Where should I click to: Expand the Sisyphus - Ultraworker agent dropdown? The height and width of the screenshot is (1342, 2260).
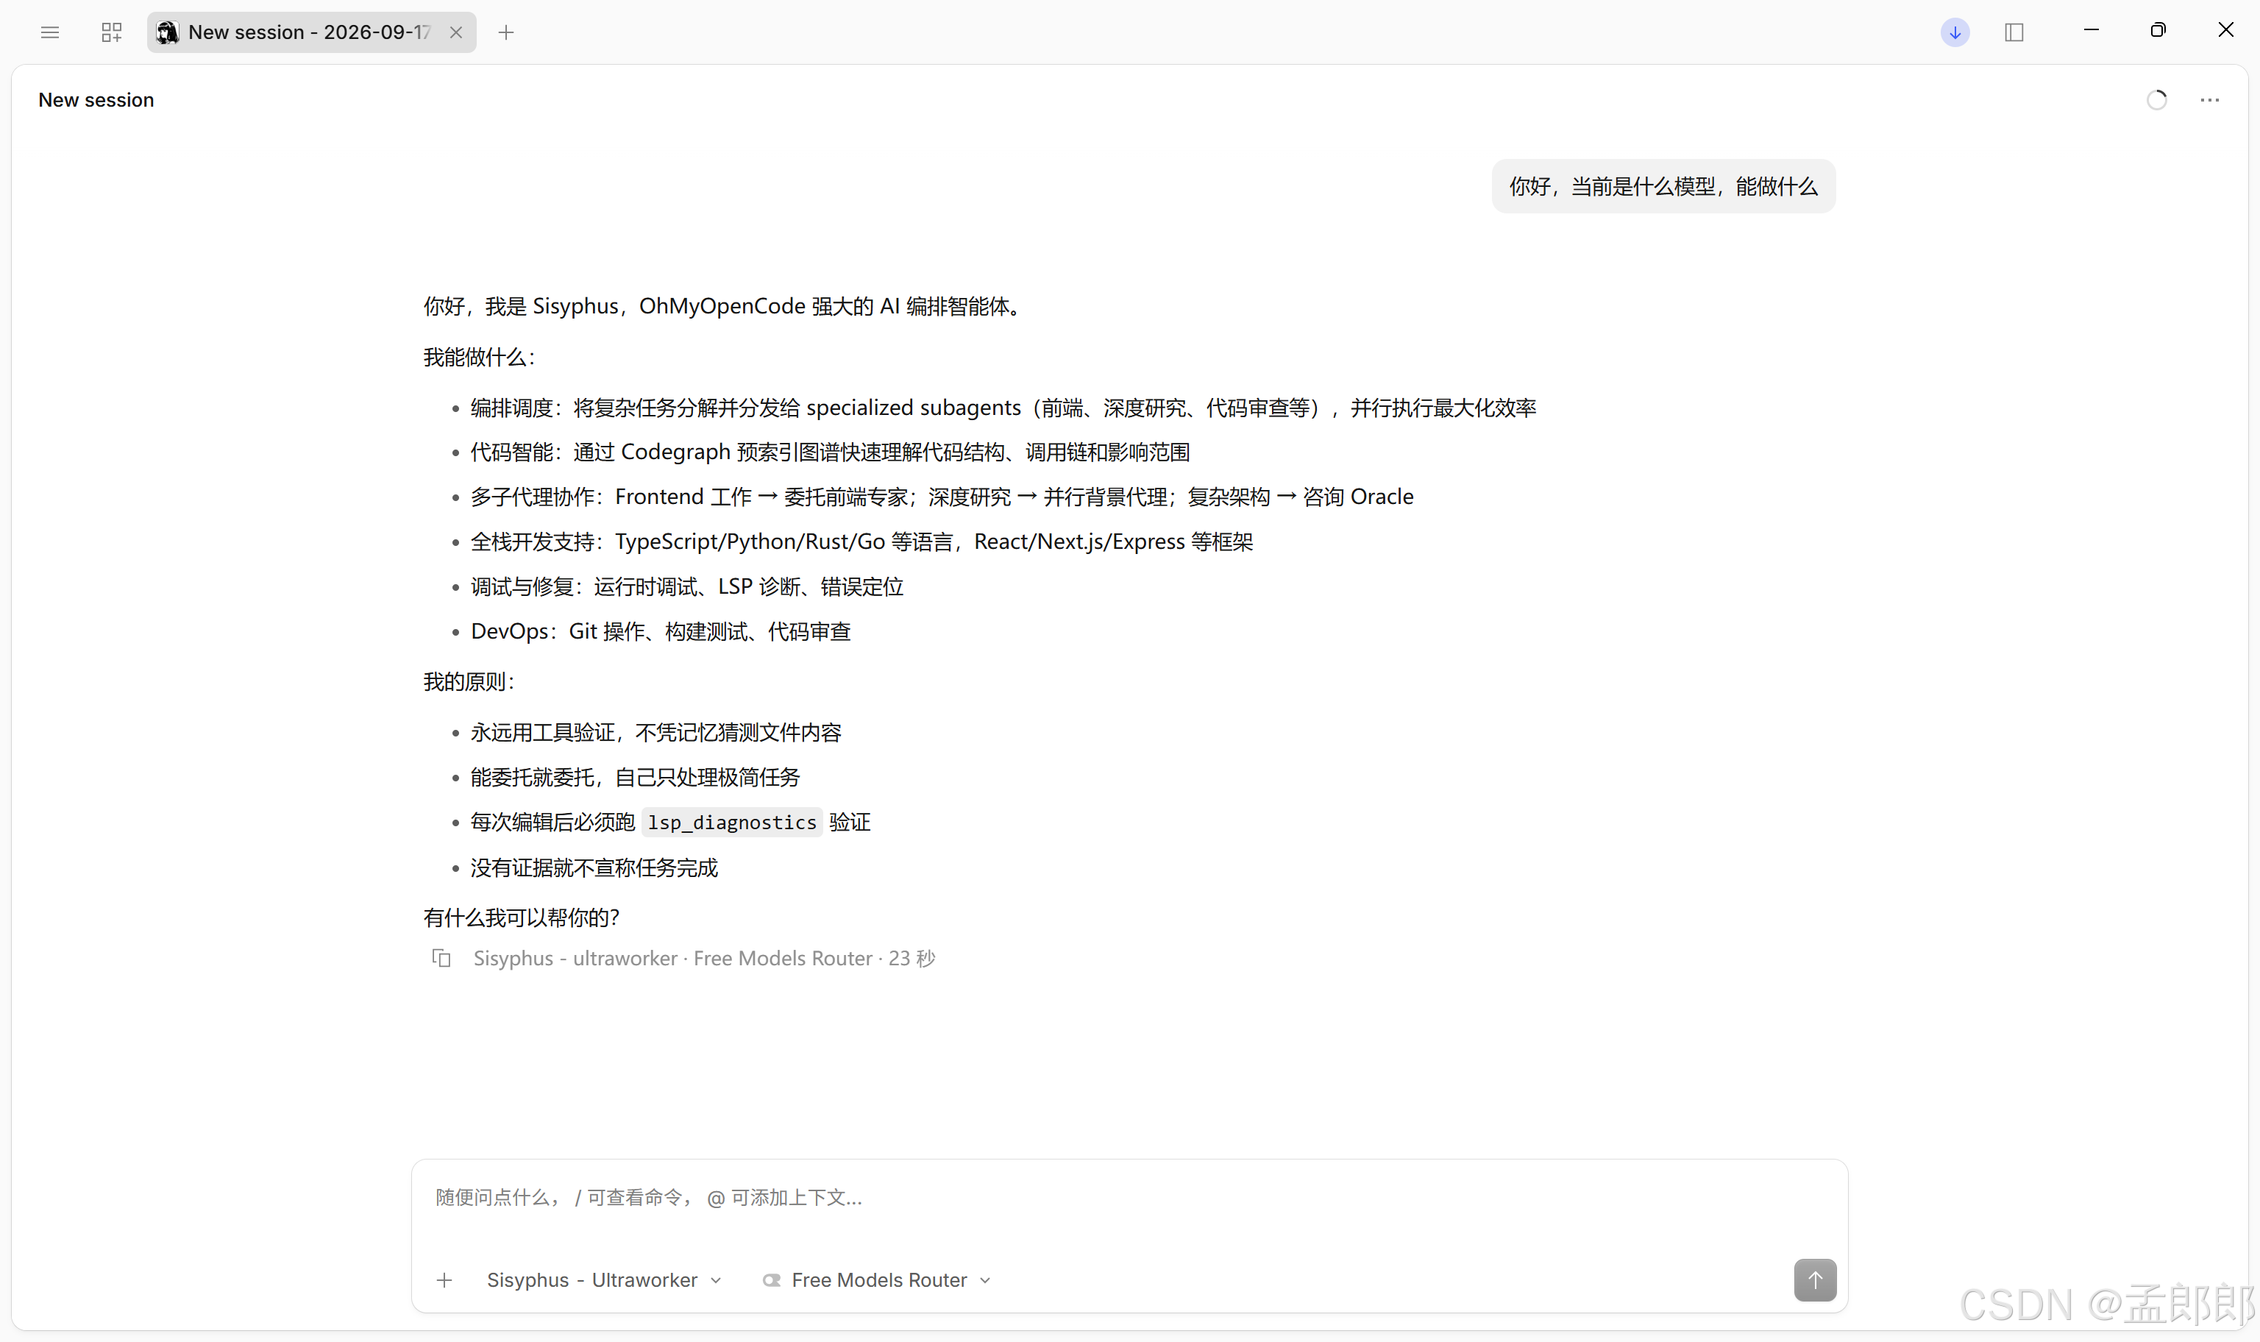click(x=604, y=1279)
